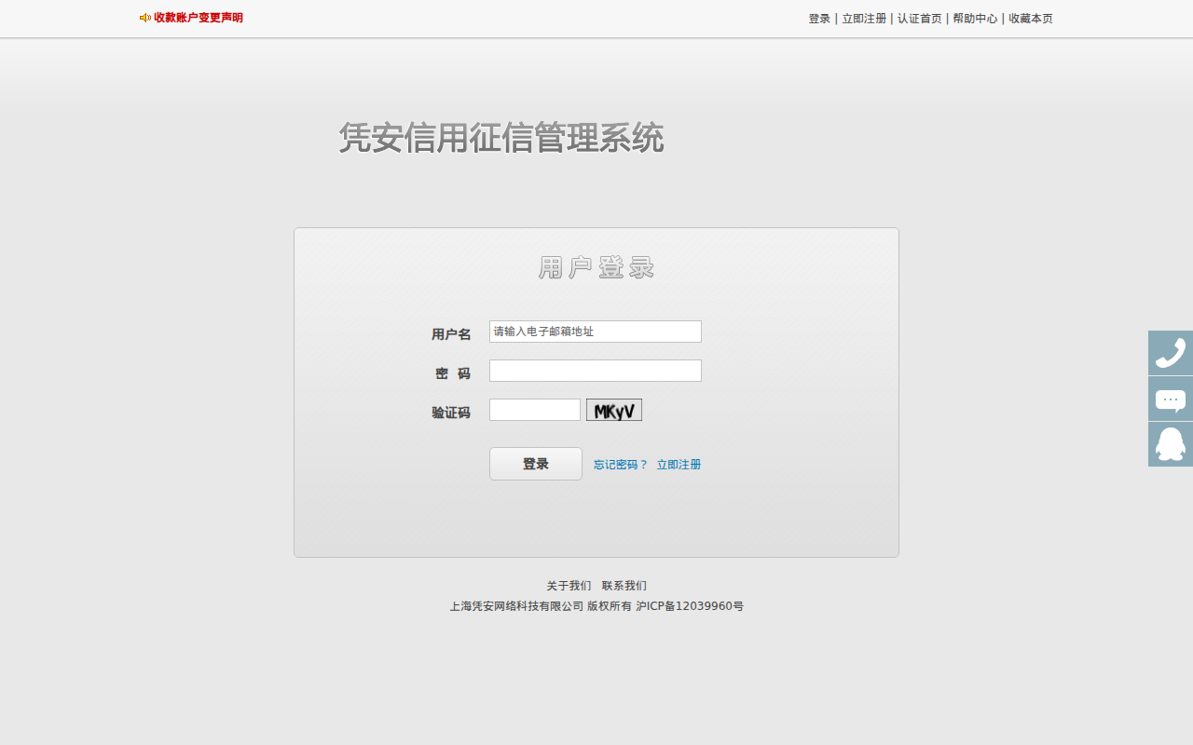The image size is (1193, 745).
Task: Open the chat message icon in right sidebar
Action: coord(1171,400)
